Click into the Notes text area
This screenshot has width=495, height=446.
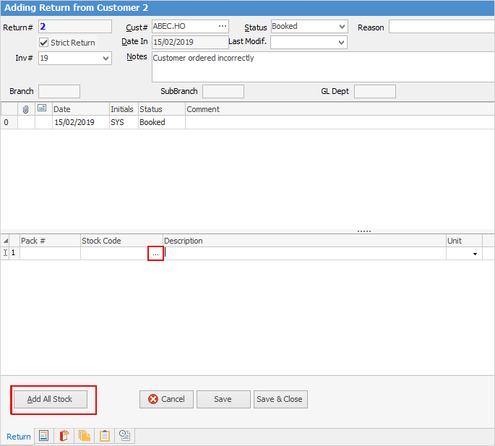[323, 67]
